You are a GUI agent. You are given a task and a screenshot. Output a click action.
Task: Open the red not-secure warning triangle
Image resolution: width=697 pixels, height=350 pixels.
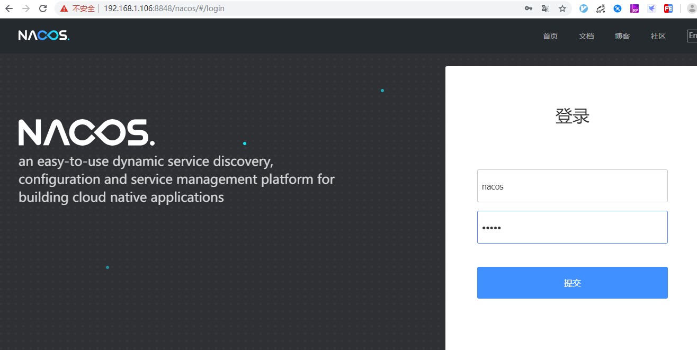coord(64,8)
